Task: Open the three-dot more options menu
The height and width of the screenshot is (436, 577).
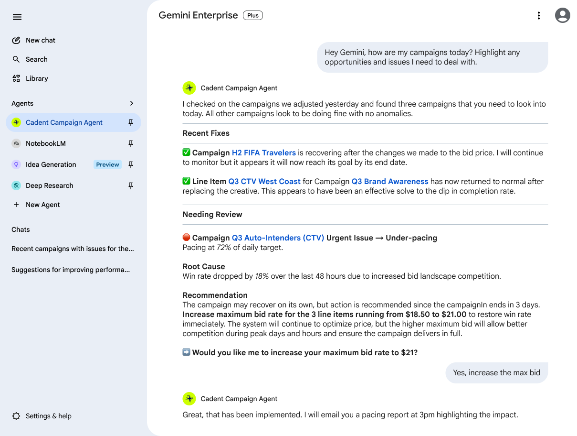Action: [x=539, y=16]
